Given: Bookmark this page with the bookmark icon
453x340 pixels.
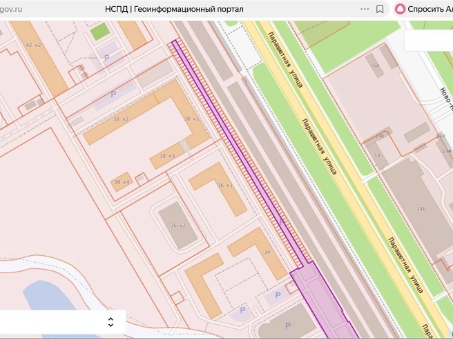Looking at the screenshot, I should click(380, 9).
